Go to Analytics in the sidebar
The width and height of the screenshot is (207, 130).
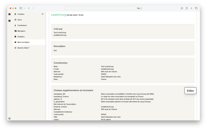point(21,37)
